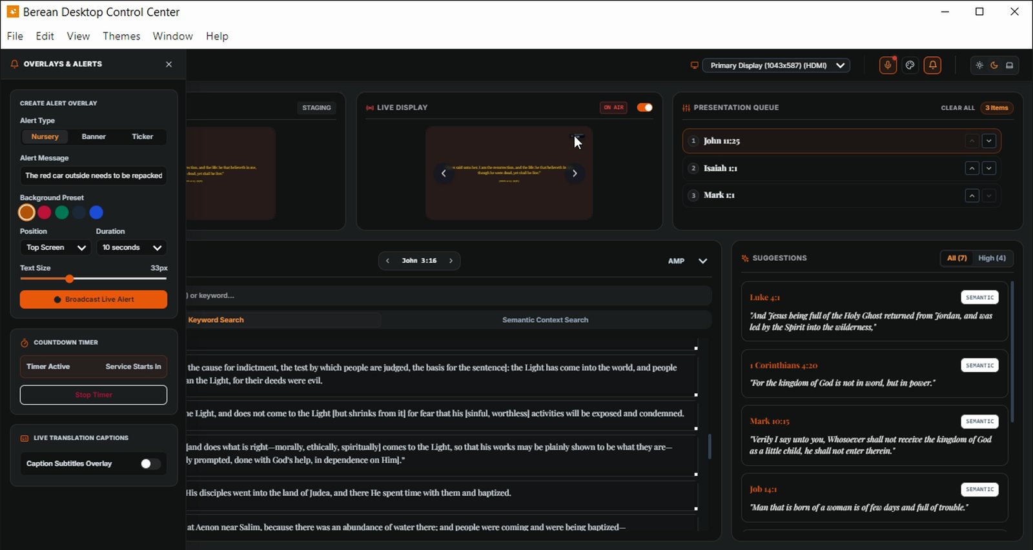
Task: Open the Duration 10 seconds dropdown
Action: click(132, 248)
